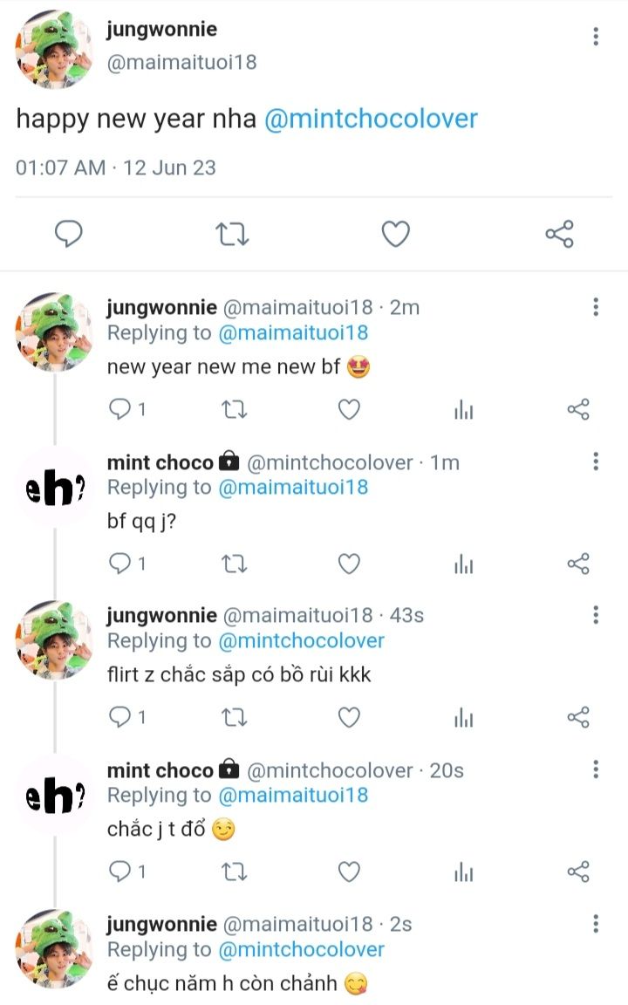Screen dimensions: 628x1005
Task: Open "Replying to @maimaituoi18" link under "bf qq j?"
Action: [292, 488]
